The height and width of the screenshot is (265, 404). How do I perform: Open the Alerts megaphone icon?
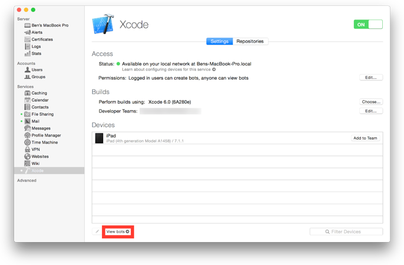[27, 32]
